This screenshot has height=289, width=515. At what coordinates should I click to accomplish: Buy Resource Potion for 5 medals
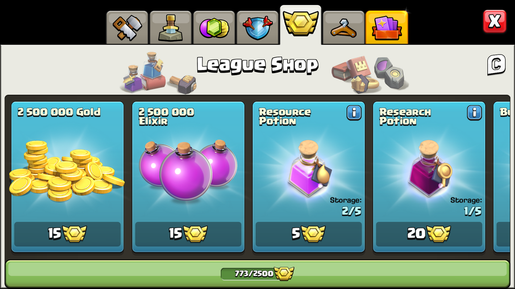(x=309, y=234)
